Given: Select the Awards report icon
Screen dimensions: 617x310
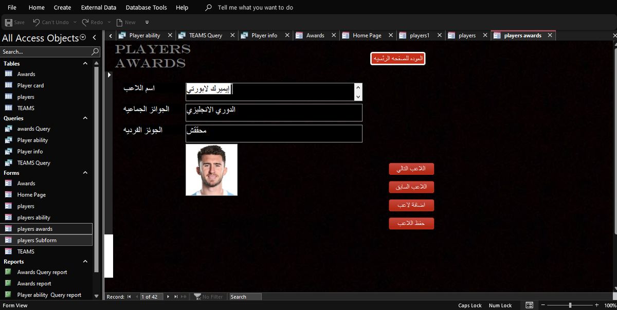Looking at the screenshot, I should pos(8,283).
